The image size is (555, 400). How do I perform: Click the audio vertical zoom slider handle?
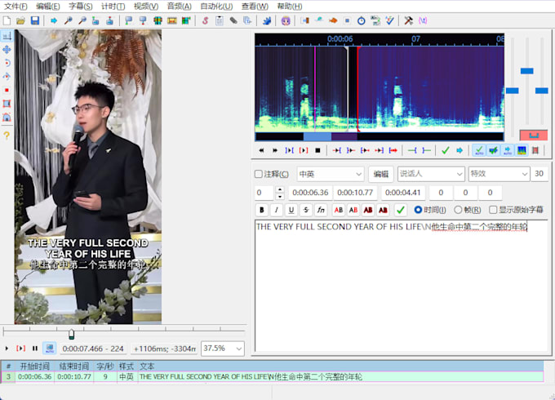526,71
